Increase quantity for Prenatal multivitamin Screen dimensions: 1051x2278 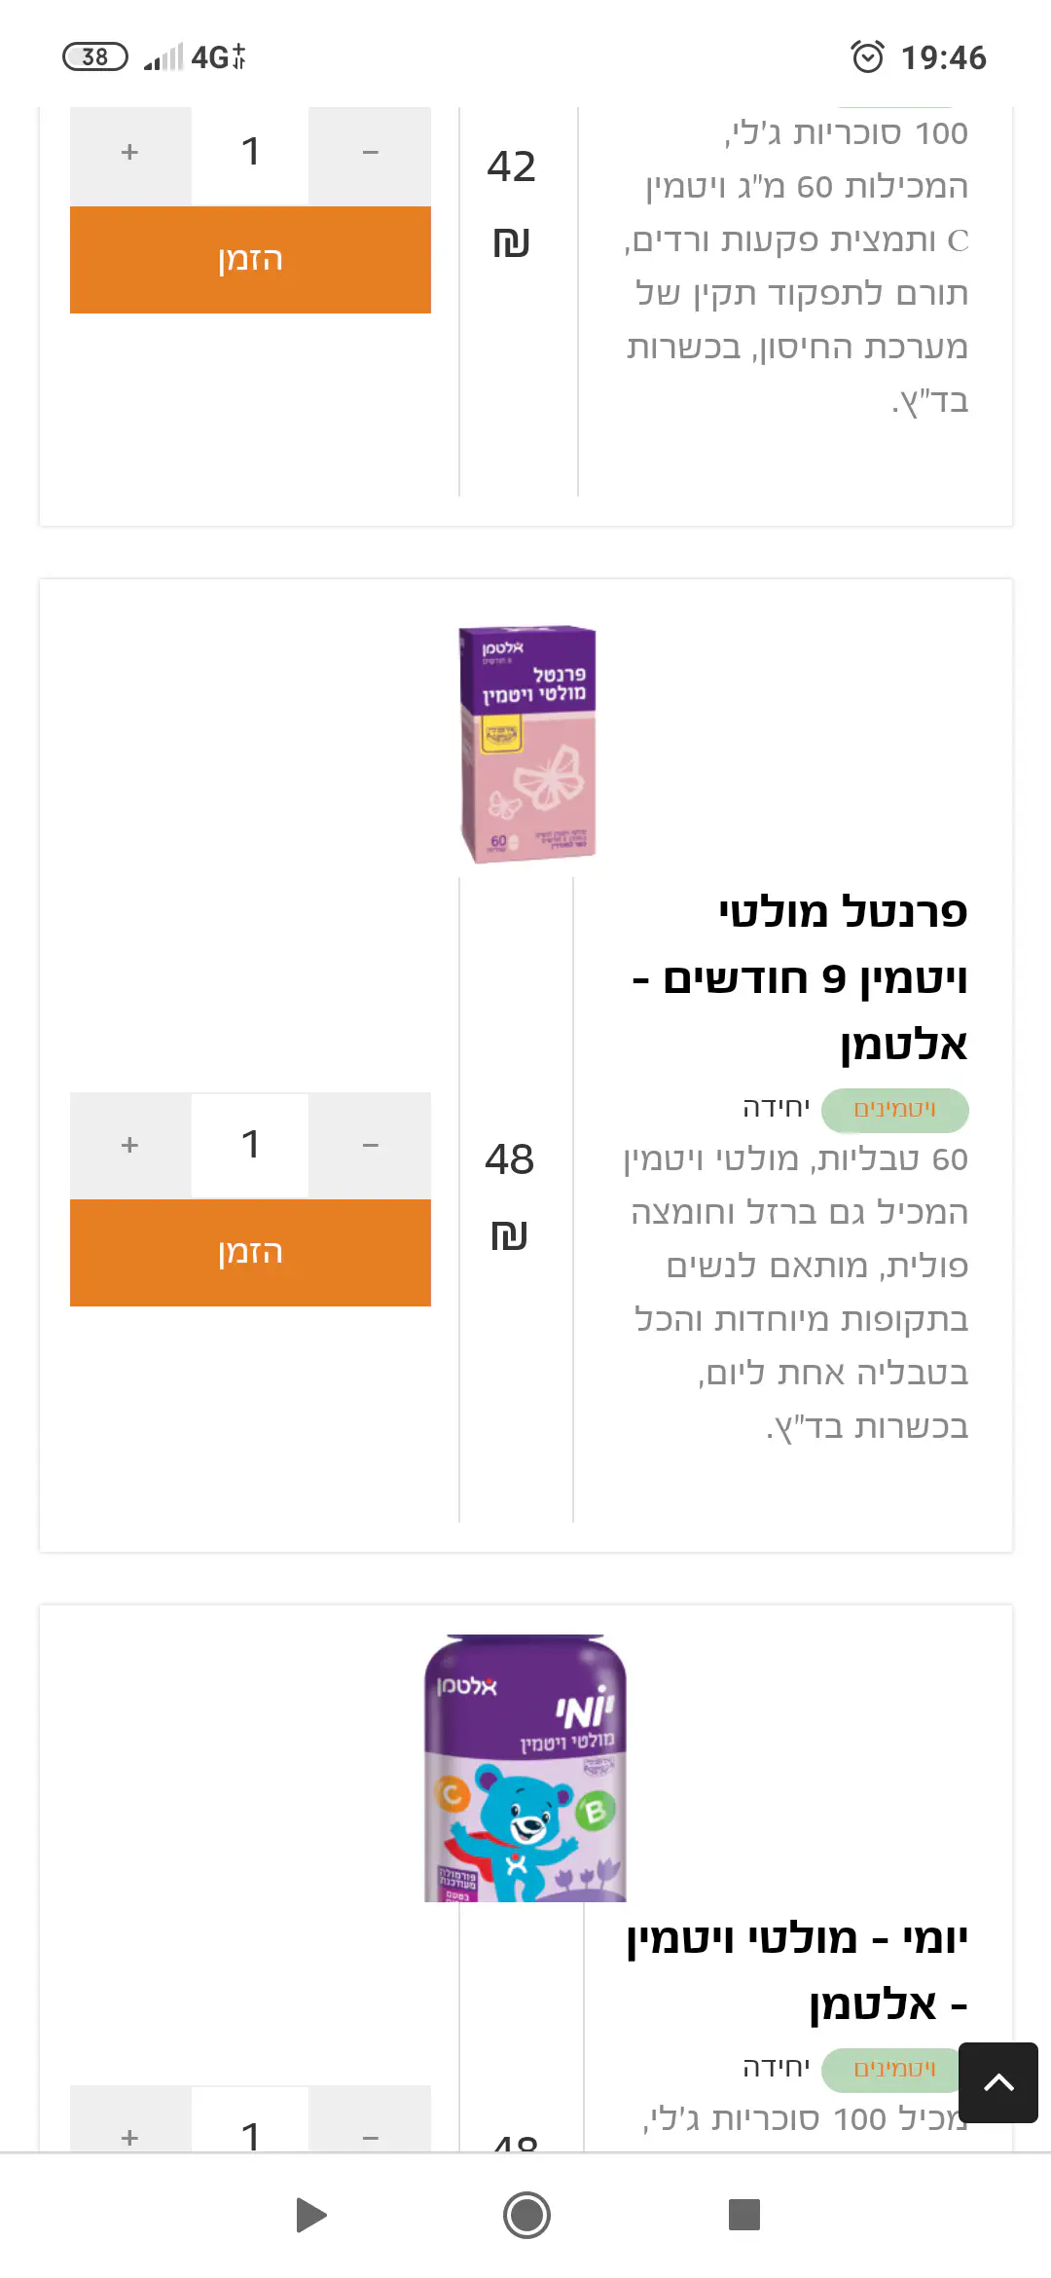click(x=130, y=1145)
